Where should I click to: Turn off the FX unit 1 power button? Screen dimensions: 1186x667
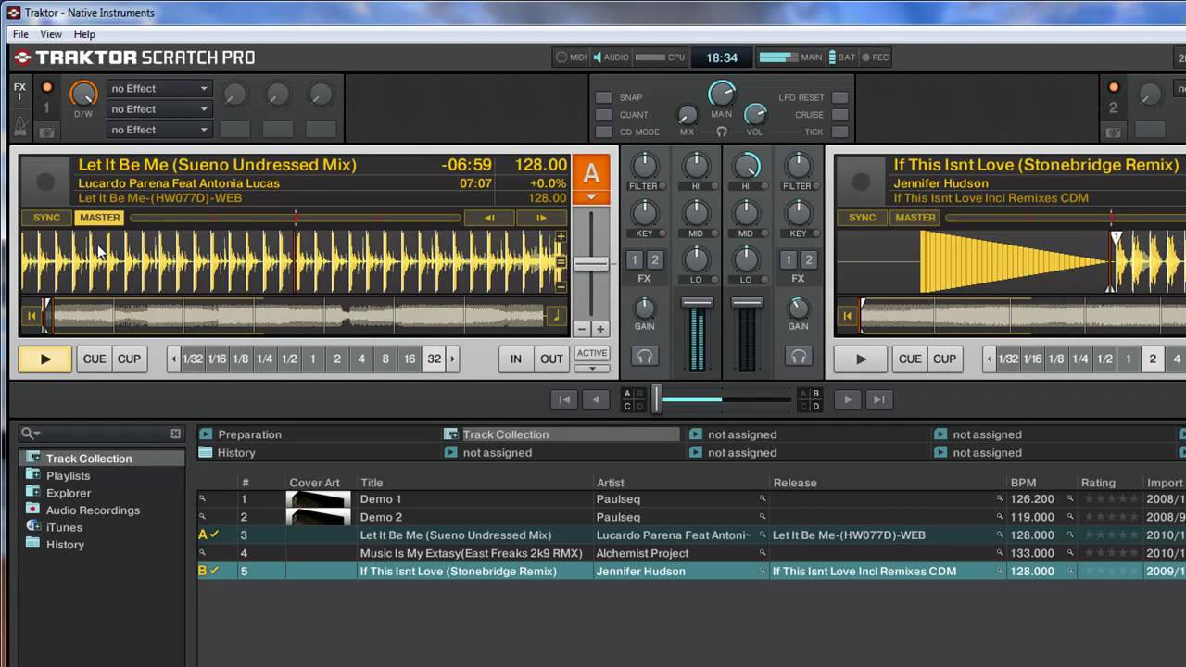[x=47, y=88]
